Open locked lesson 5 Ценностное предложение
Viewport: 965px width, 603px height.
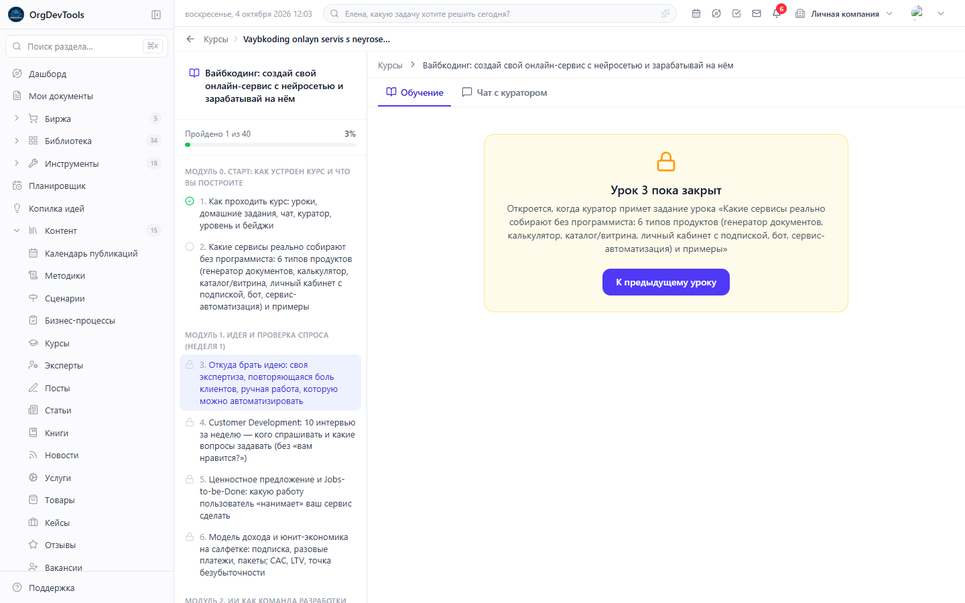pyautogui.click(x=271, y=497)
